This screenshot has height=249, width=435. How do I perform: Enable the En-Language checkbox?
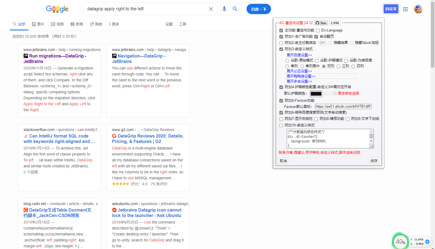318,30
